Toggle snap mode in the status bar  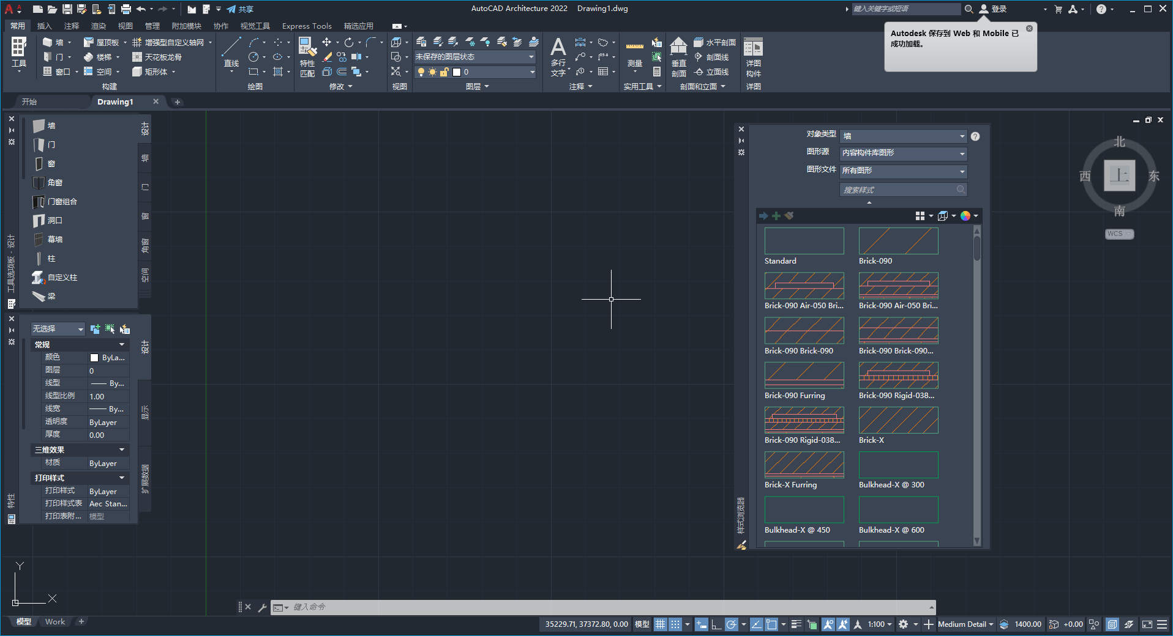coord(675,624)
